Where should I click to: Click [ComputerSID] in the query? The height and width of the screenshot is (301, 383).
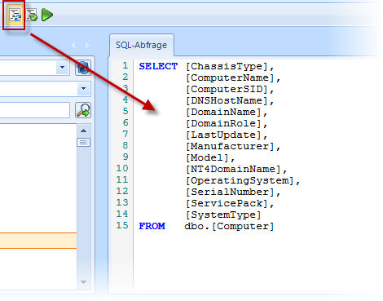[x=227, y=89]
